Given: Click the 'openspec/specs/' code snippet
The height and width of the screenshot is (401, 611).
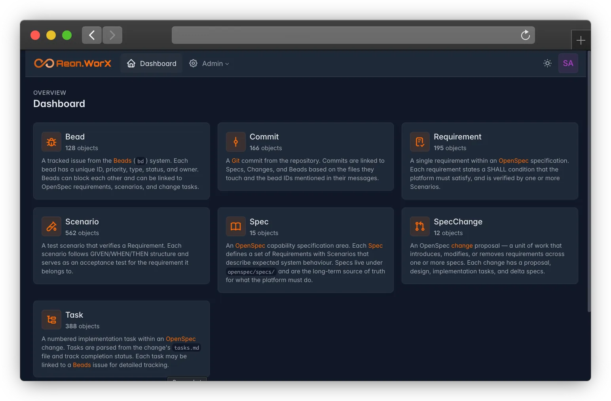Looking at the screenshot, I should tap(251, 272).
